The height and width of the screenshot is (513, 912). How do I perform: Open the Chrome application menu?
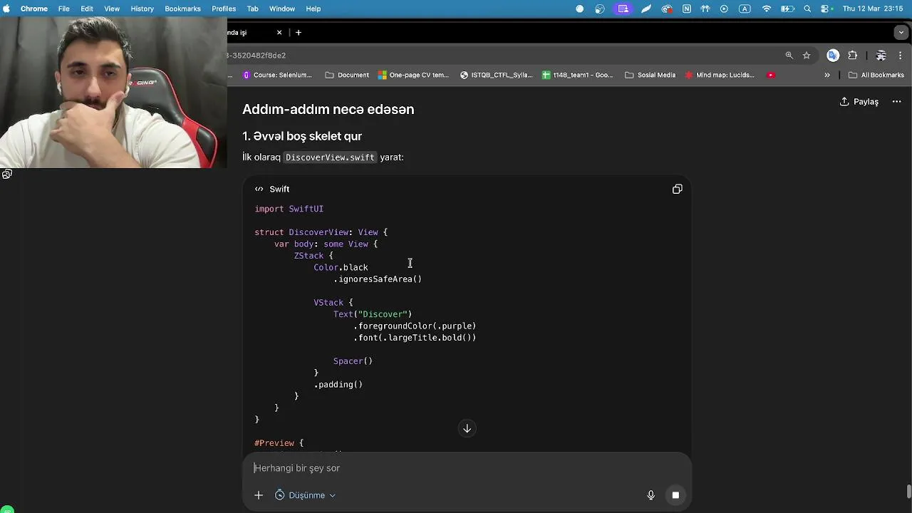[34, 9]
